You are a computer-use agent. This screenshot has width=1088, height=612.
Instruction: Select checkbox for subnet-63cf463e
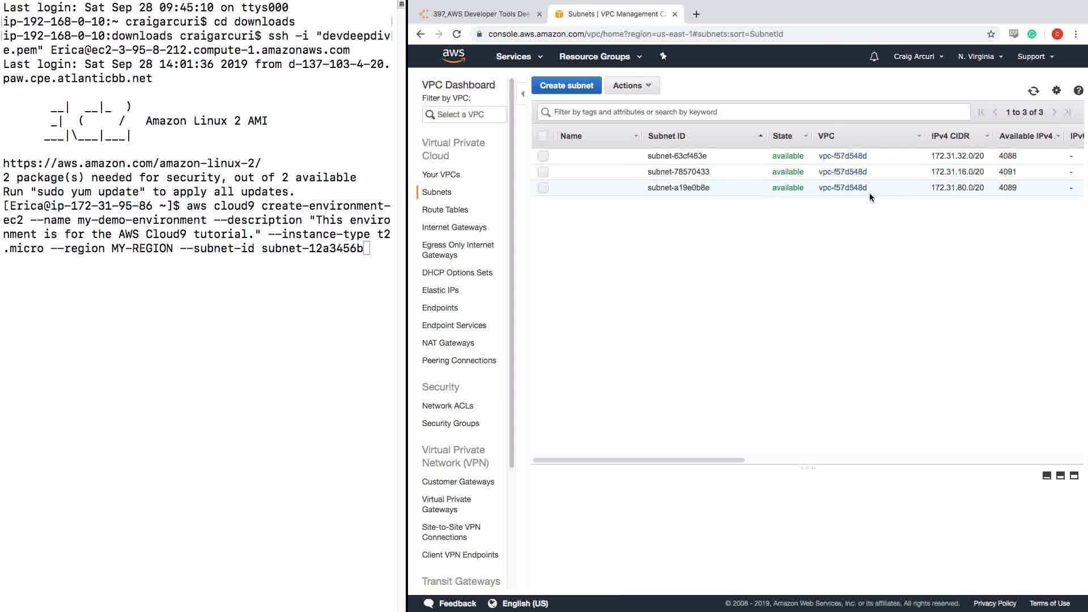coord(543,156)
